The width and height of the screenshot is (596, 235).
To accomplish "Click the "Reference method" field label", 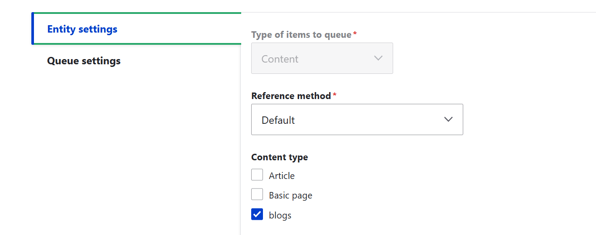I will click(x=291, y=96).
